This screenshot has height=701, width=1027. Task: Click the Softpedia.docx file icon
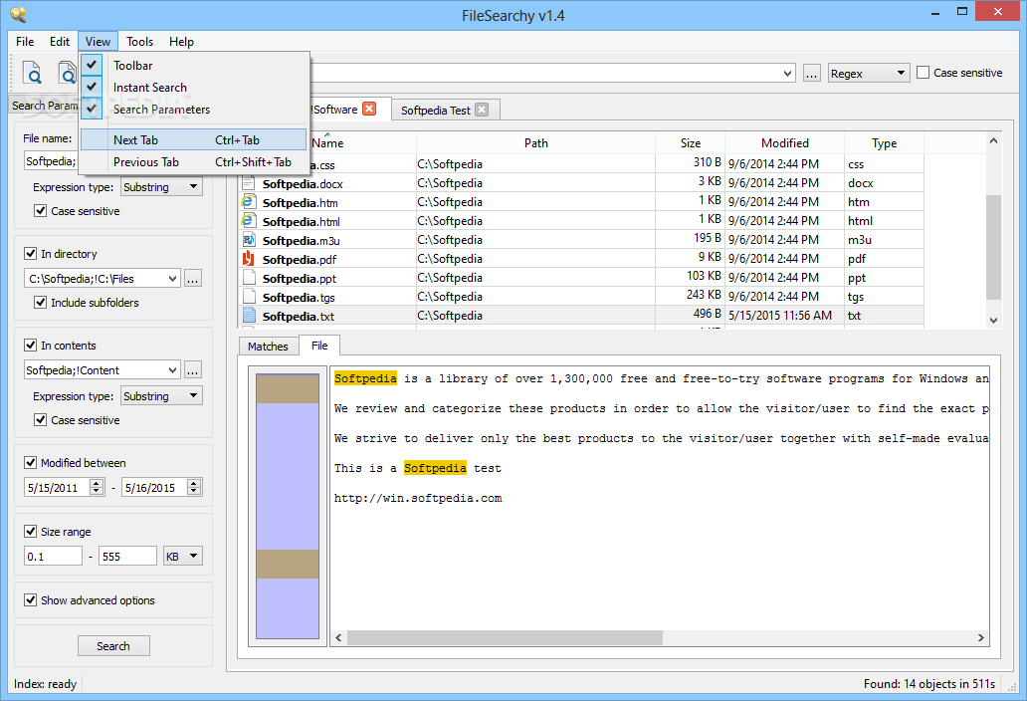coord(248,183)
